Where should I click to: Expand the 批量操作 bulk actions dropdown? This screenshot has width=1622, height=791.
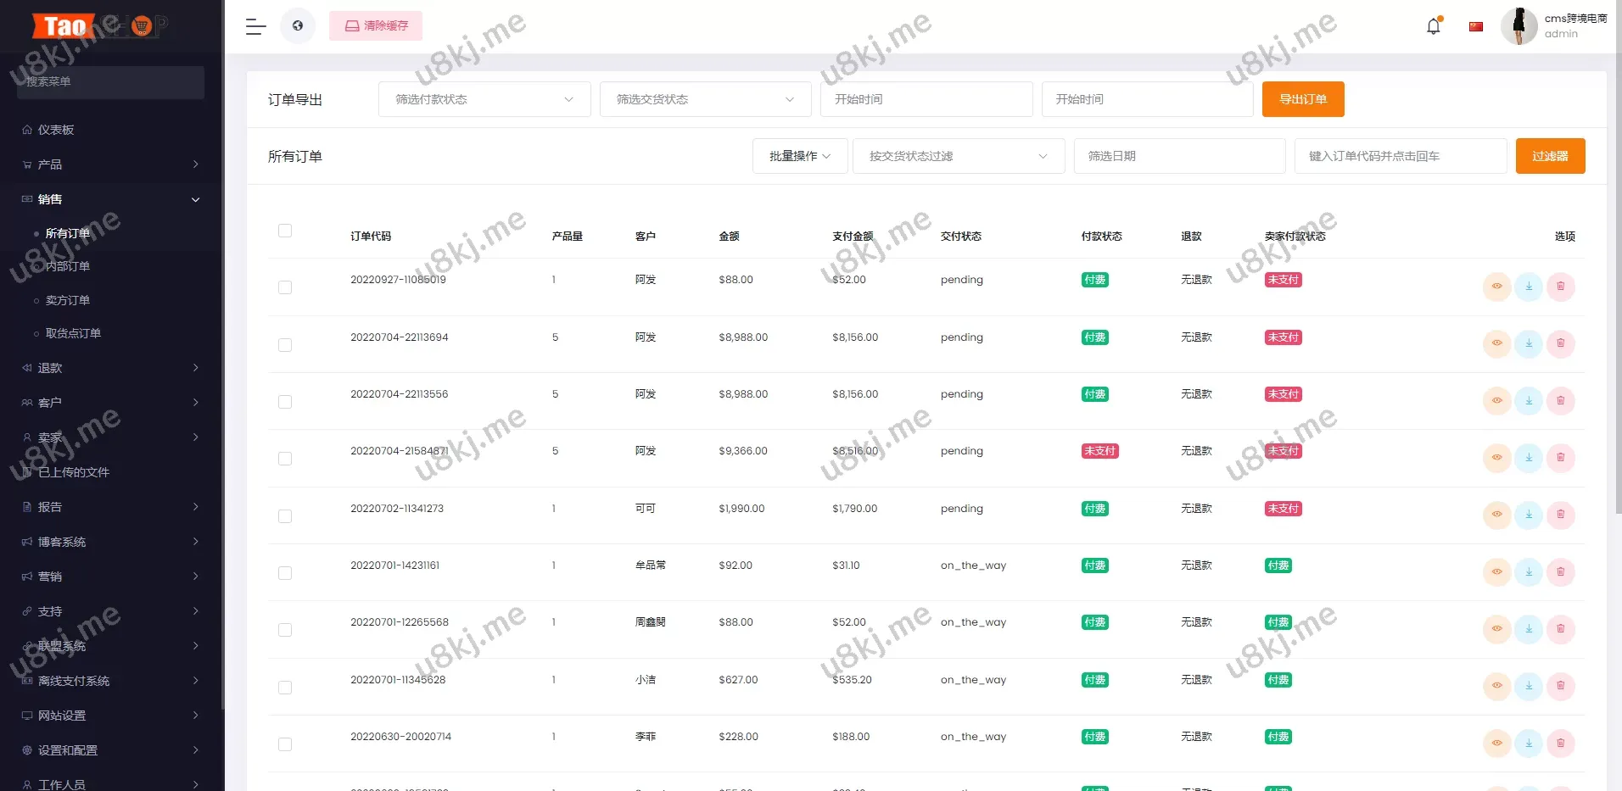799,156
